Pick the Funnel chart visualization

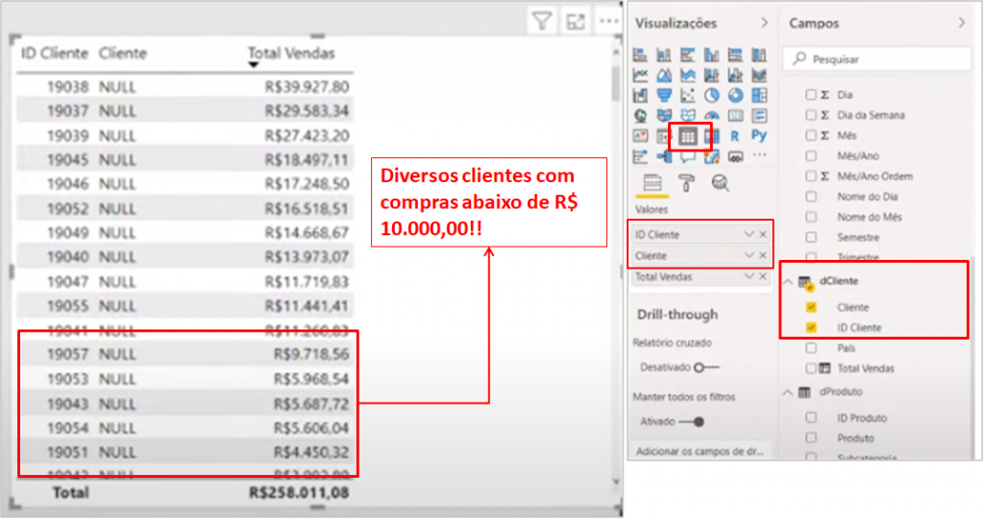tap(664, 95)
